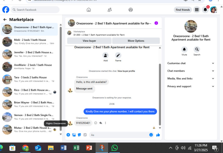Click the 9165293401 message bubble
Image resolution: width=223 pixels, height=153 pixels.
coord(83,123)
